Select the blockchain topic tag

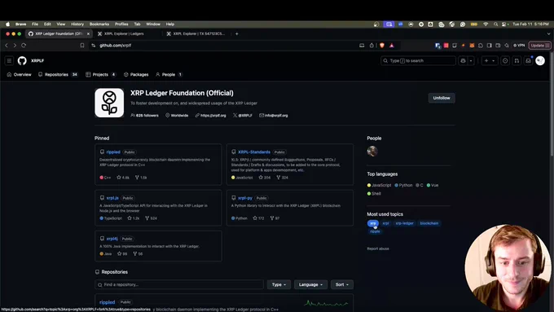pyautogui.click(x=429, y=223)
